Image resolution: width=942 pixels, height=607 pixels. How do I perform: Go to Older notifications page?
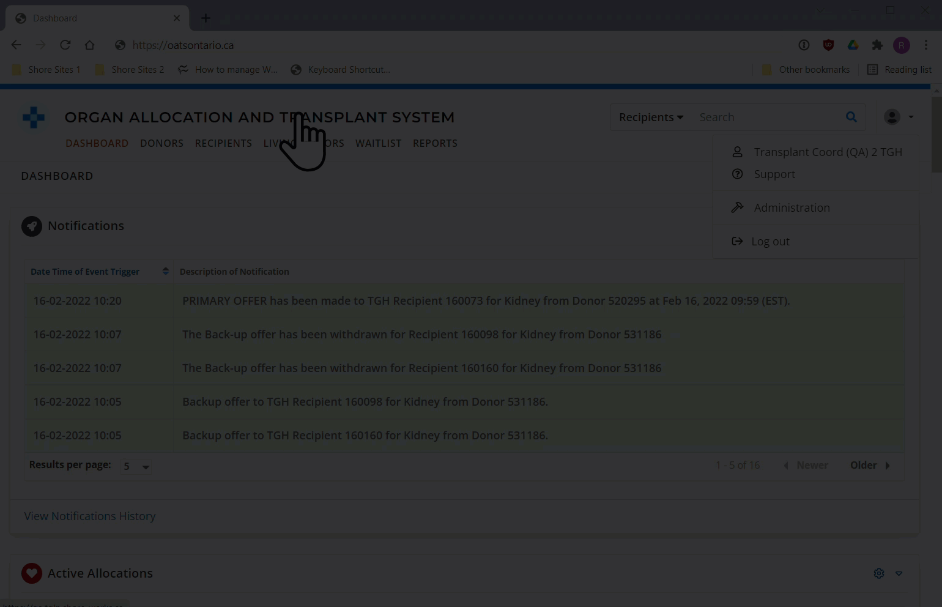(869, 466)
